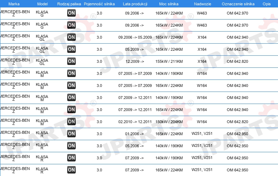Click KLASA R model in the 01.2006 row
Screen dimensions: 278x176
(42, 134)
